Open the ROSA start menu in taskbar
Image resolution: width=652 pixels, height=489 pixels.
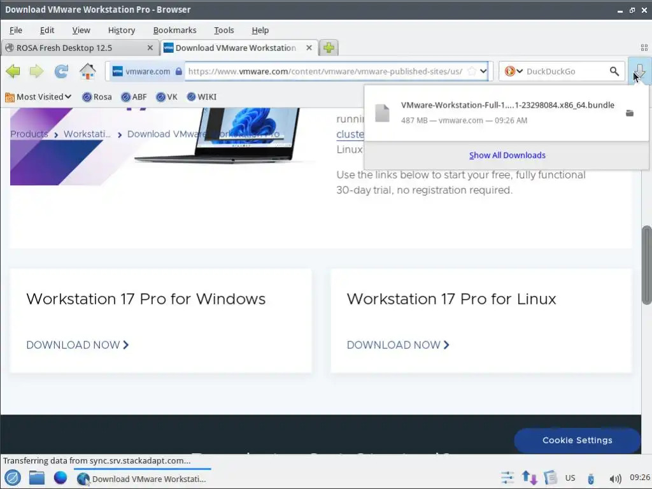coord(13,478)
